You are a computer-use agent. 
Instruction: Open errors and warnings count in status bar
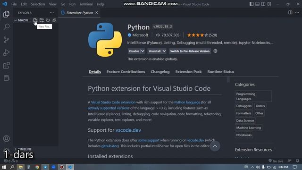tap(11, 161)
